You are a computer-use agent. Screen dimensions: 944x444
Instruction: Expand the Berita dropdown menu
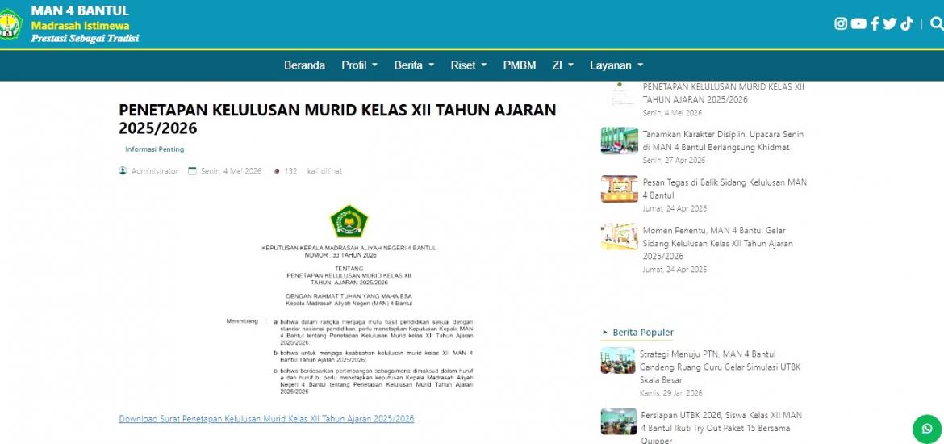pyautogui.click(x=414, y=65)
